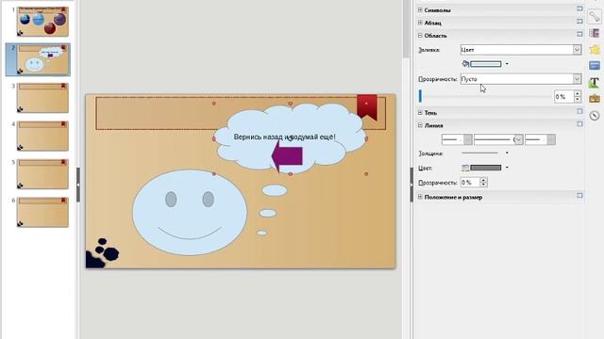Select slide 6 thumbnail
Image resolution: width=604 pixels, height=339 pixels.
point(42,212)
